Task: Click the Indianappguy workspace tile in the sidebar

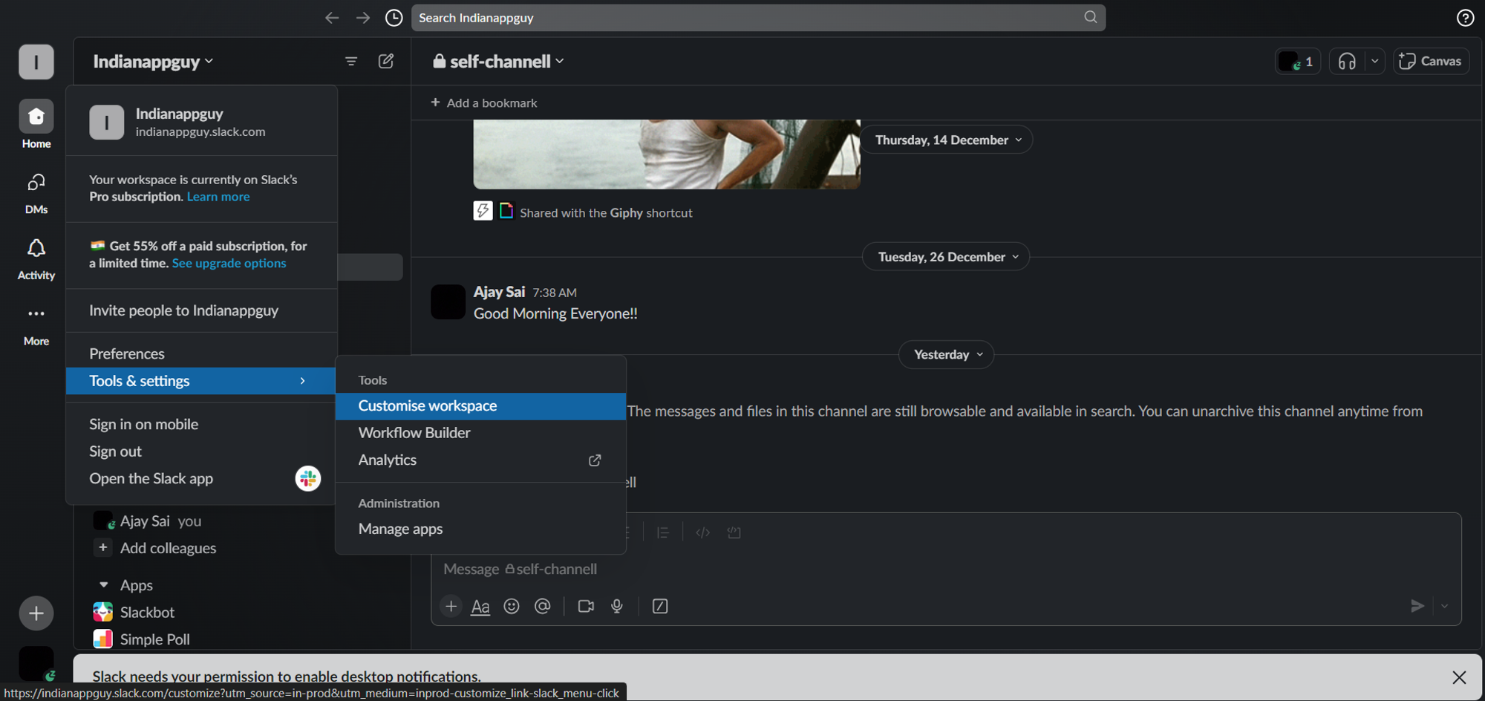Action: click(36, 62)
